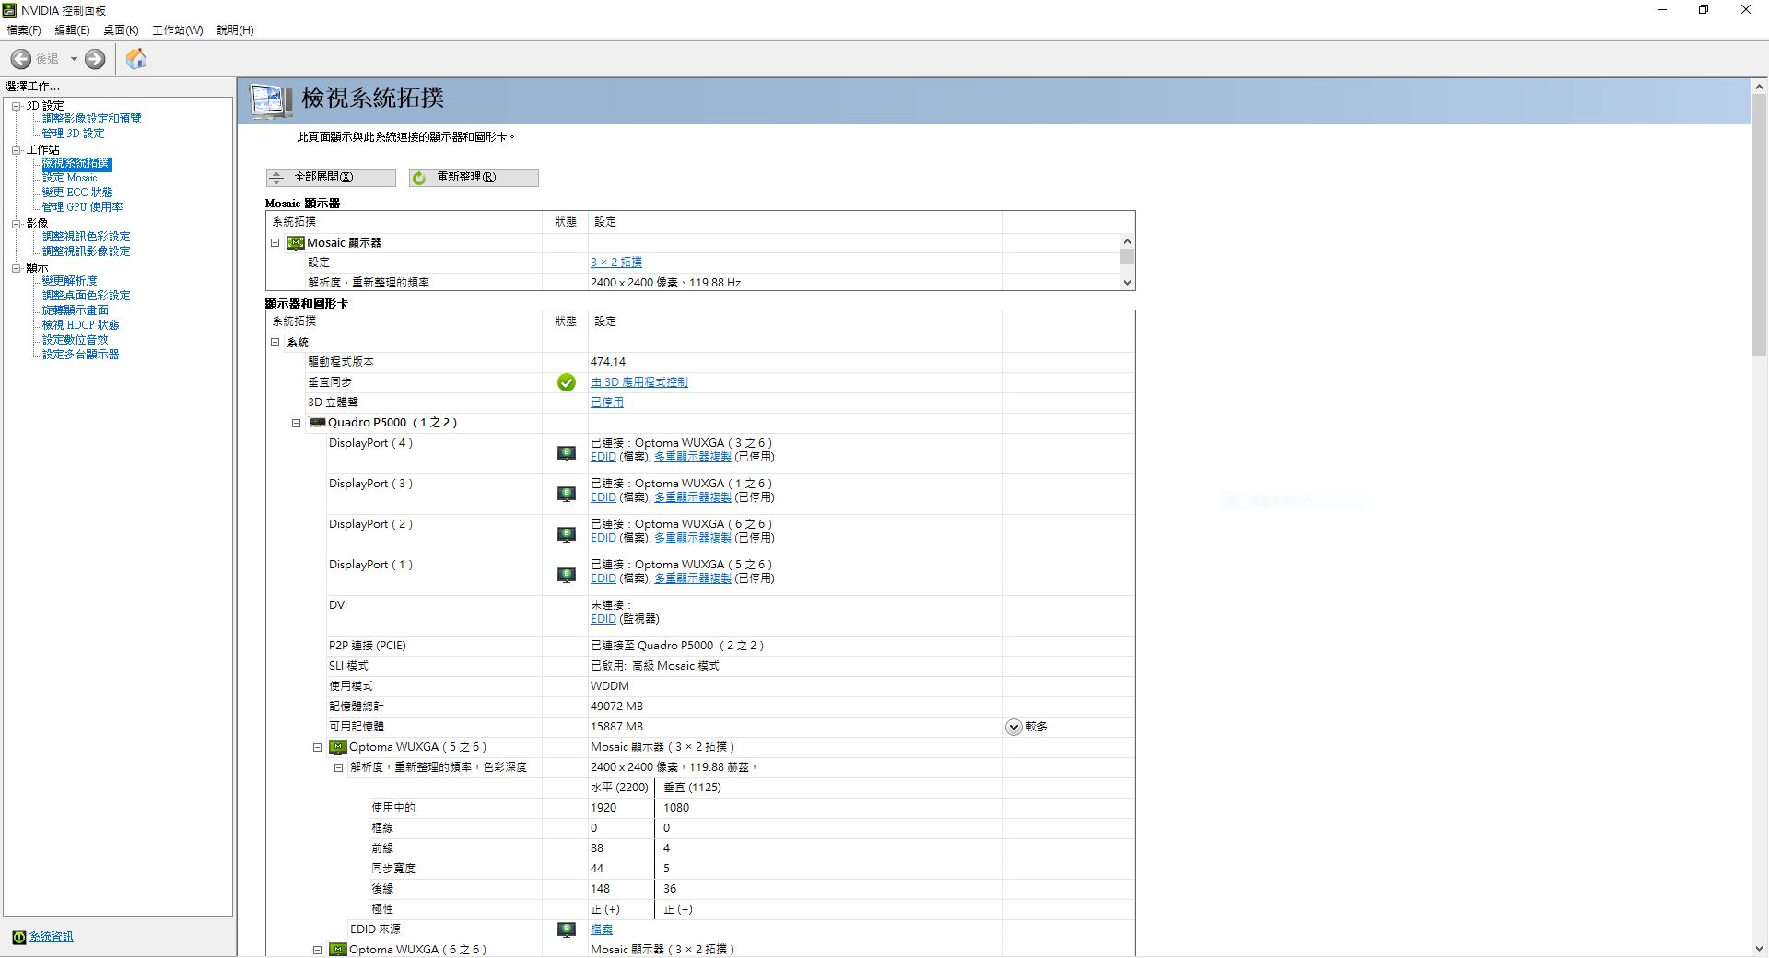Open the 已停用 link for 3D 立體聲
The image size is (1769, 958).
pos(607,403)
